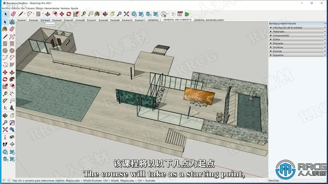Screen dimensions: 328x184
Task: Activate the Circle tool
Action: [5, 51]
